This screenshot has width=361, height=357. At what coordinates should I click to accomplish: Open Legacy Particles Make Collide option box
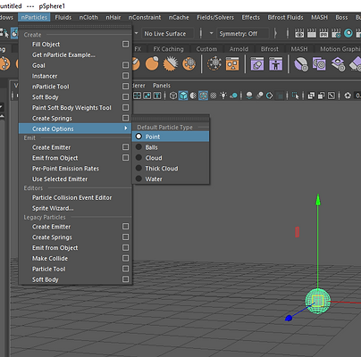[x=126, y=258]
